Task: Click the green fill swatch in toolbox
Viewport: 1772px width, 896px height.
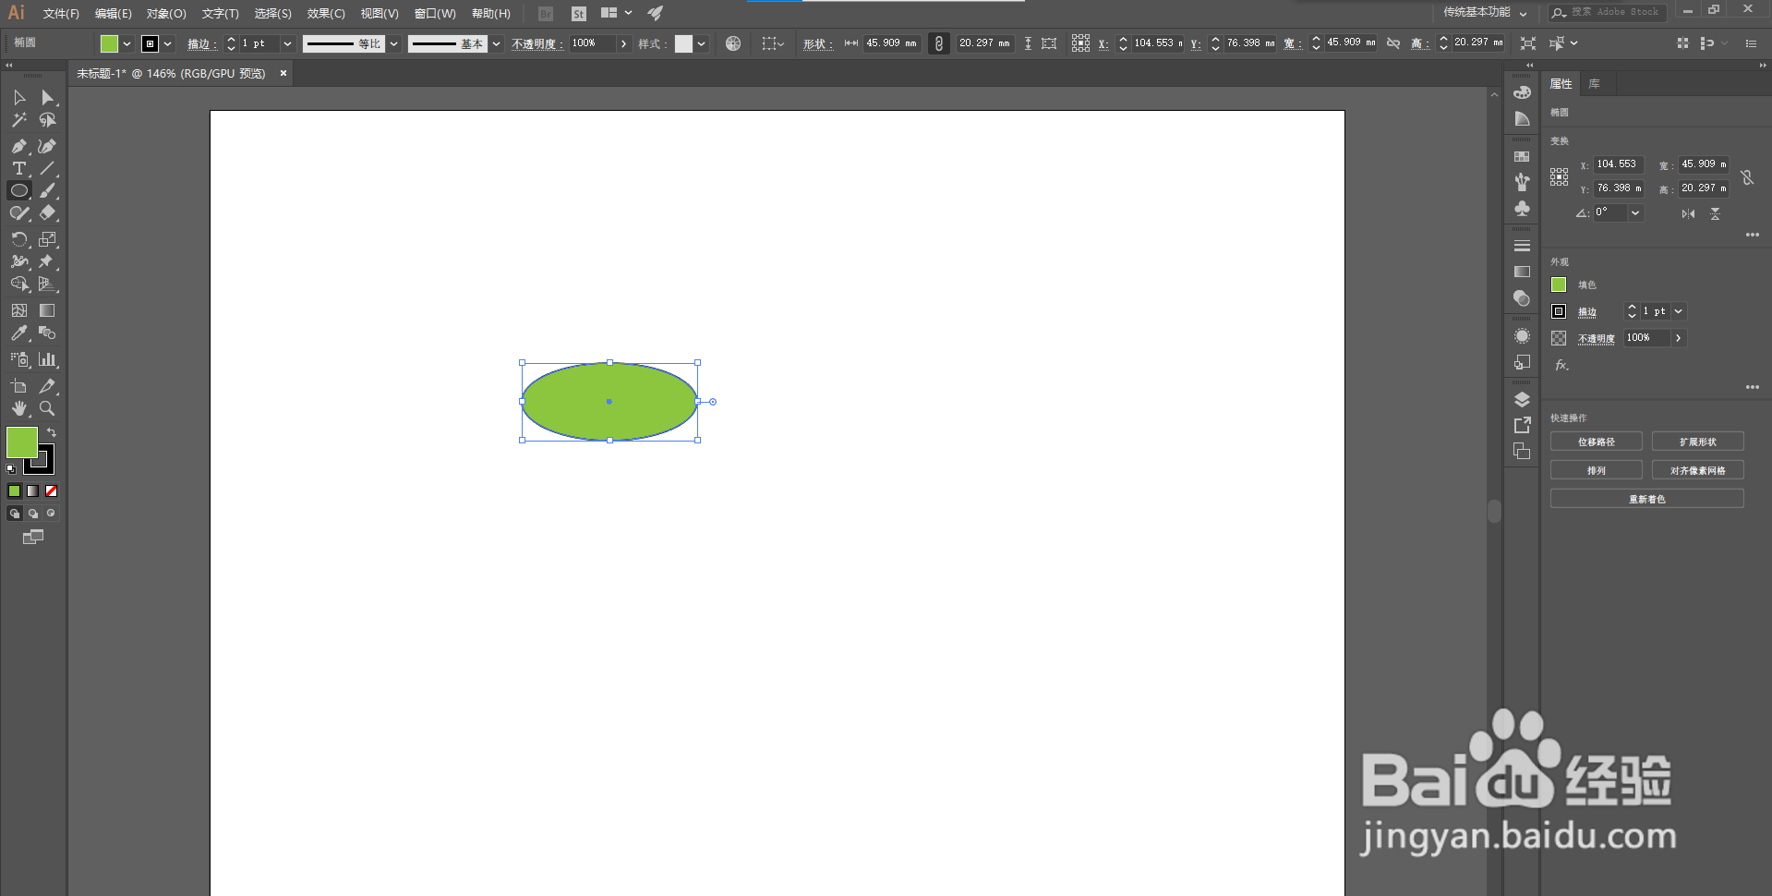Action: pyautogui.click(x=22, y=442)
